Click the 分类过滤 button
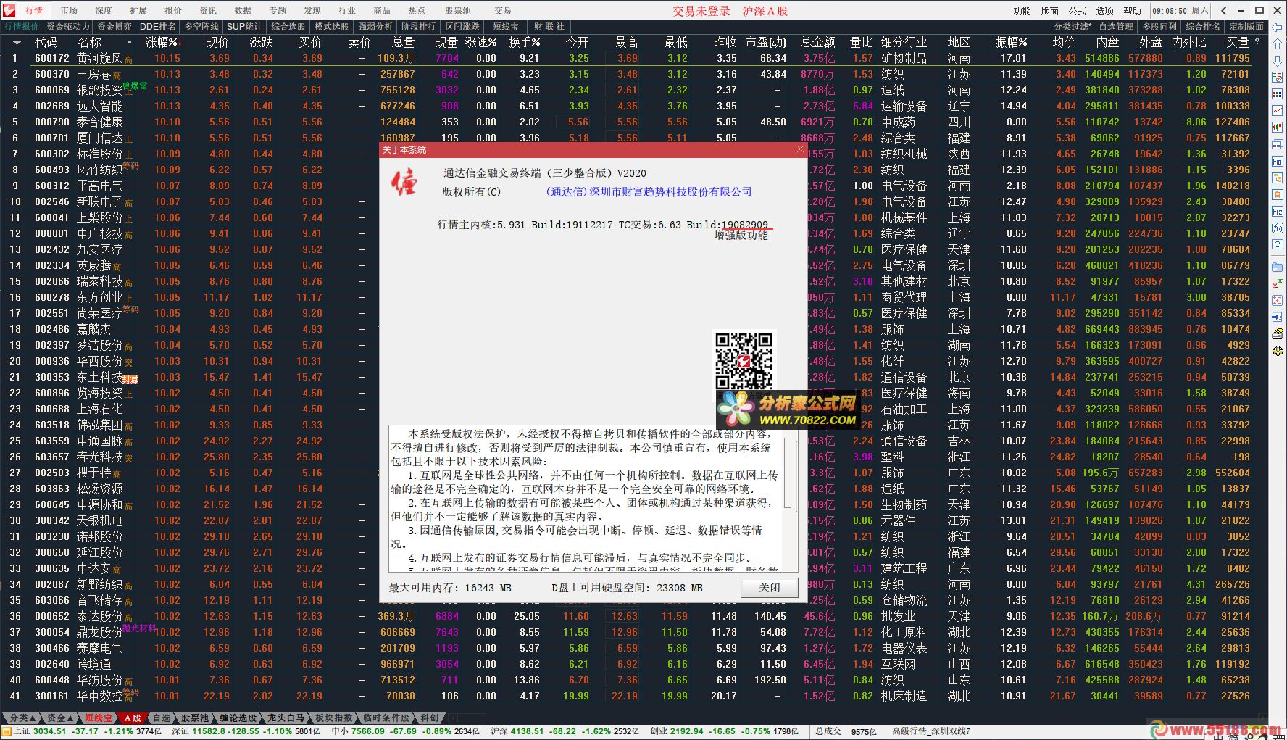The image size is (1287, 740). [x=1072, y=27]
